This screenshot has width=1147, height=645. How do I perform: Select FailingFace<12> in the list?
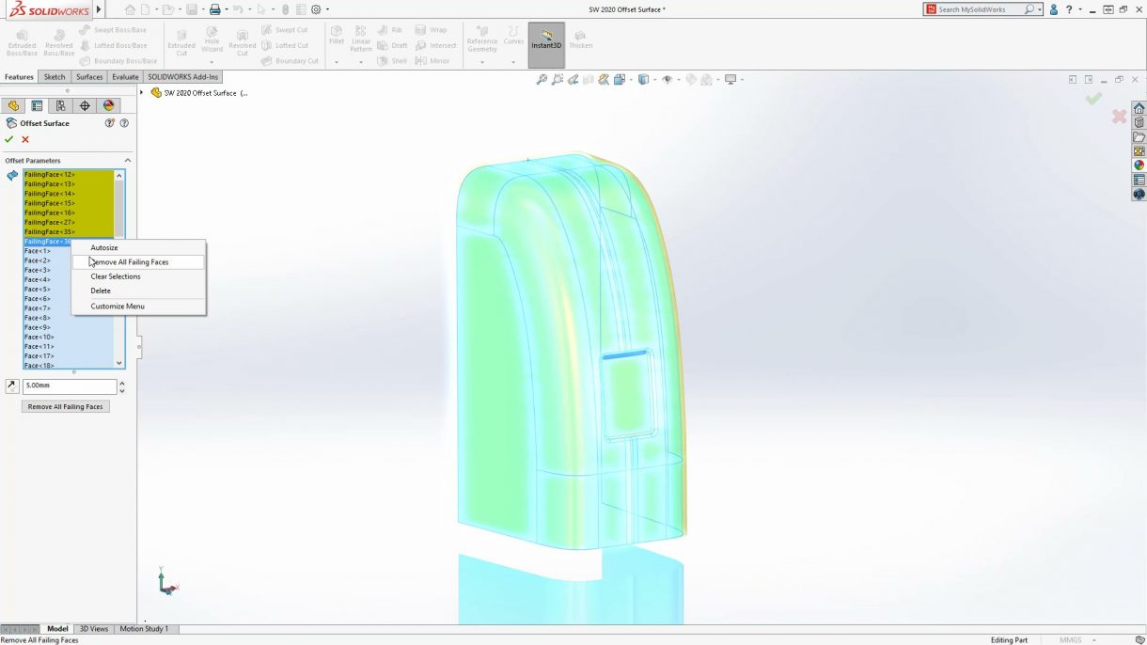[x=68, y=175]
